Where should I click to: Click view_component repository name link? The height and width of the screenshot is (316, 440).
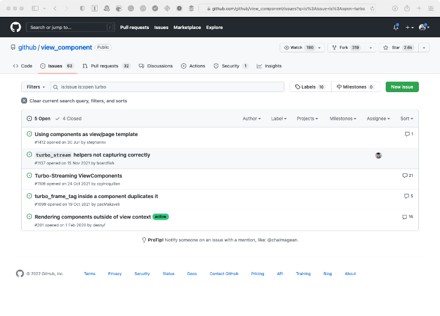66,48
